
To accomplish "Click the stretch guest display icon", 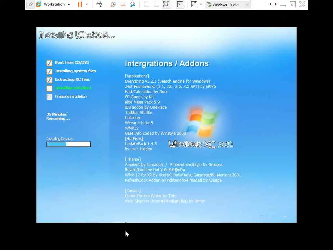I will 194,4.
